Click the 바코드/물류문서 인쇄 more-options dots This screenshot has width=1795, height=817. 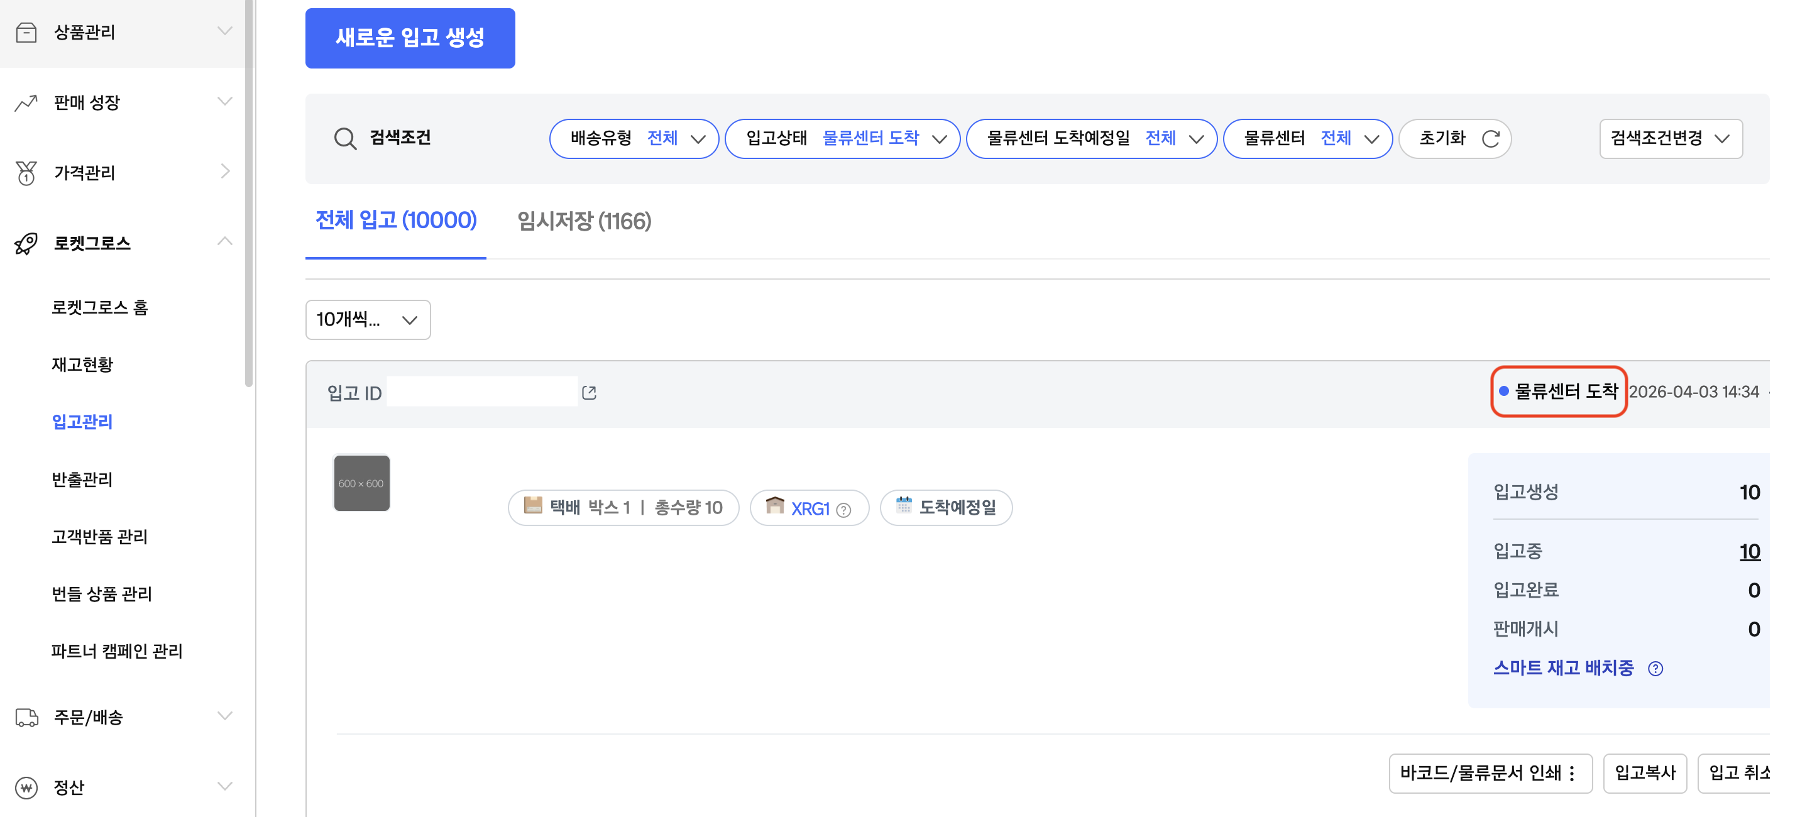(1573, 773)
